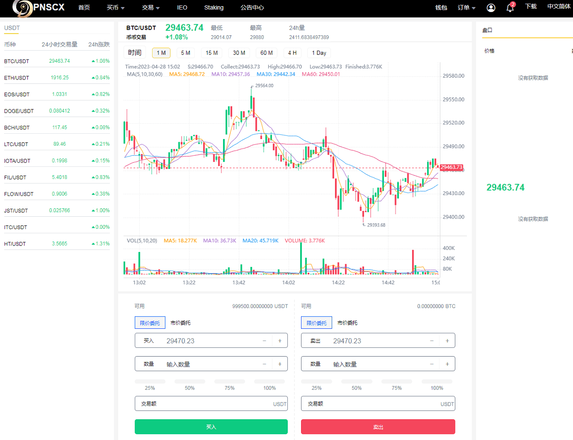Click the PNSCX logo icon
Viewport: 573px width, 440px height.
click(22, 8)
